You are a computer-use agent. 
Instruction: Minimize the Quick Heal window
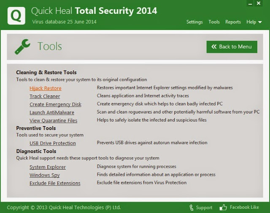pos(250,3)
